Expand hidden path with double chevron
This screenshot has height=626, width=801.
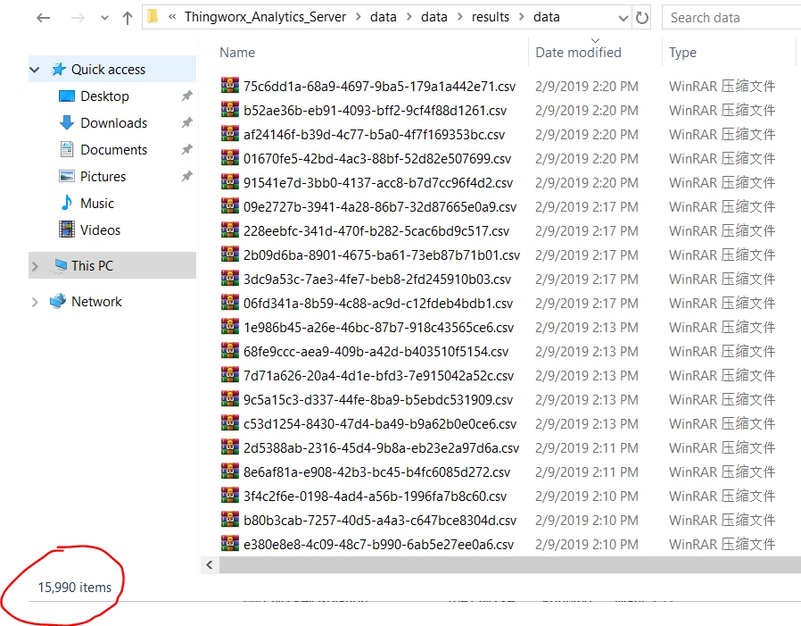[x=172, y=17]
